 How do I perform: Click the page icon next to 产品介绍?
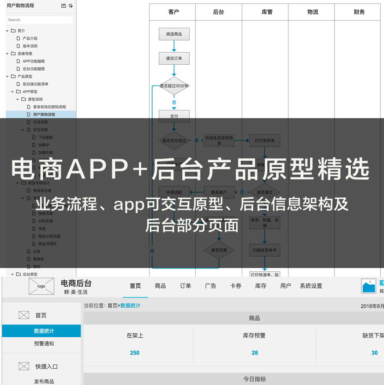click(18, 38)
